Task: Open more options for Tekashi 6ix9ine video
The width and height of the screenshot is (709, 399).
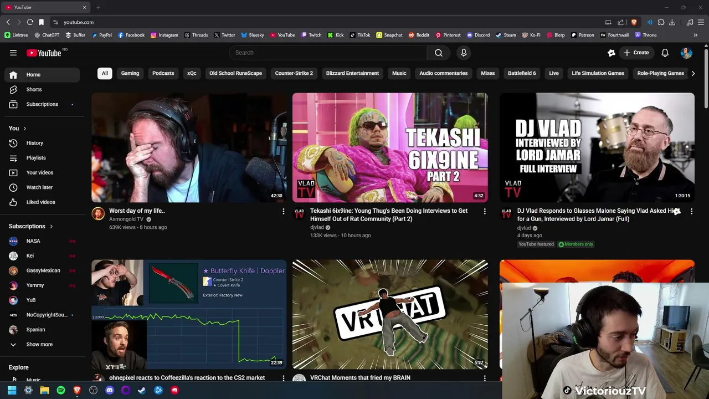Action: [485, 211]
